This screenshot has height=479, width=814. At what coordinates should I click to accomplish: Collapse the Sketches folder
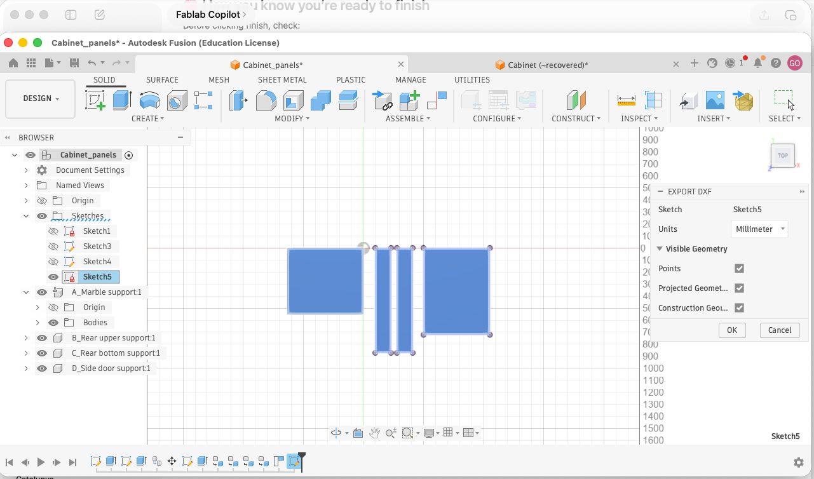(x=26, y=216)
